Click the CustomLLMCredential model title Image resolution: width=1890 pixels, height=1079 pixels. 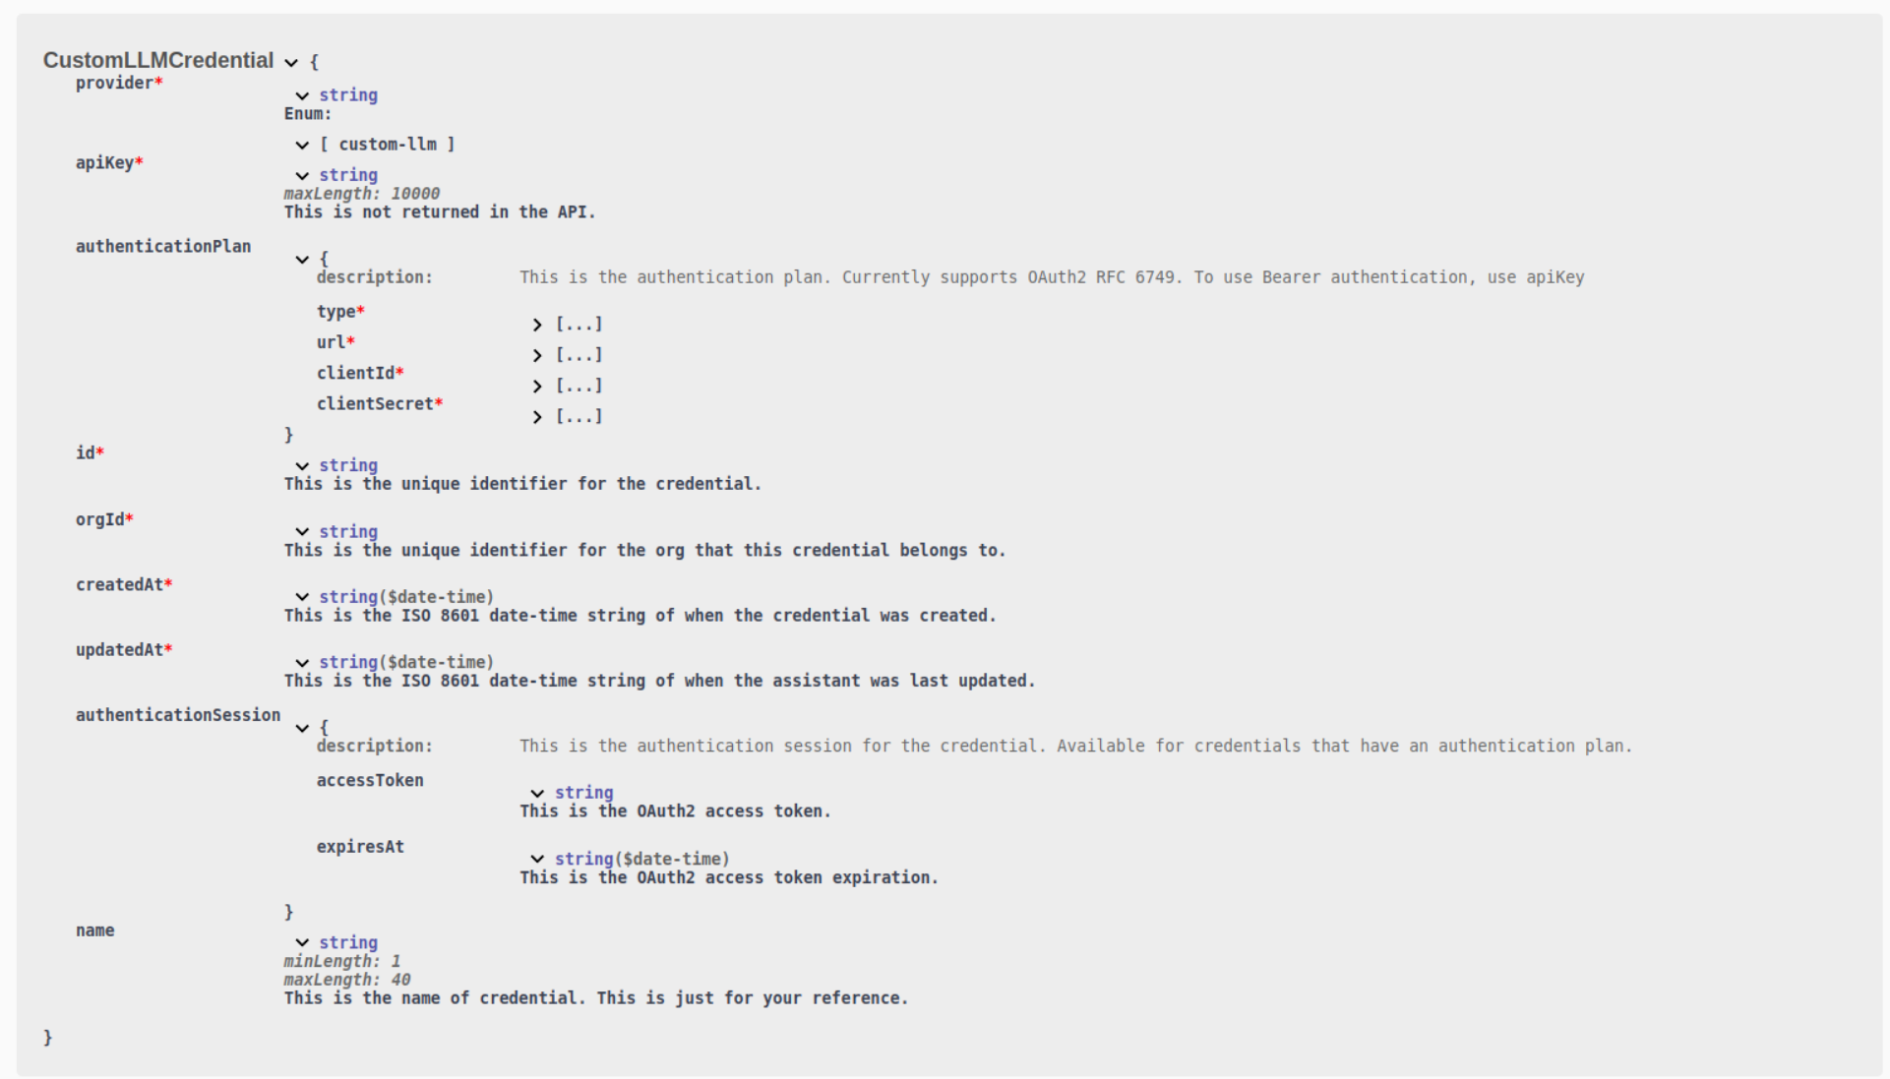(158, 61)
